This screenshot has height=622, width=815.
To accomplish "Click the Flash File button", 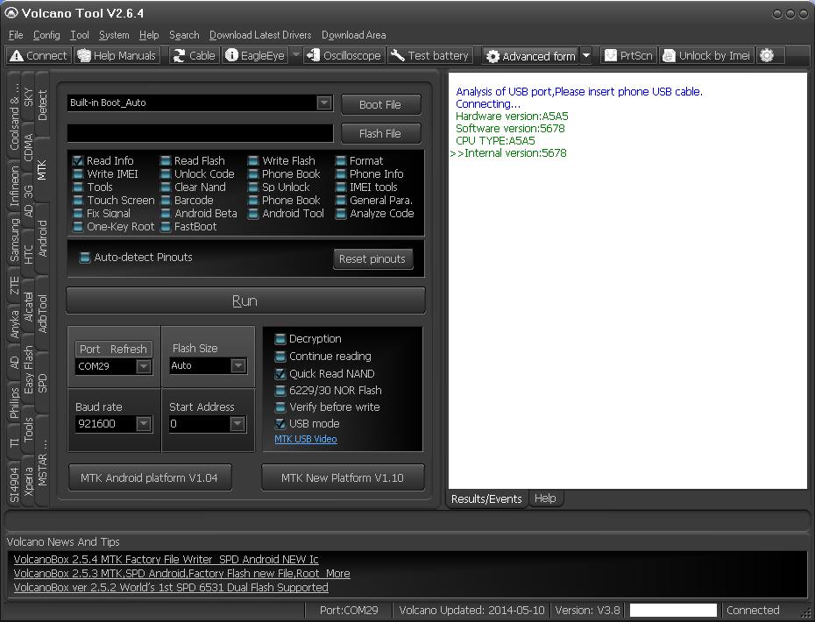I will tap(380, 133).
